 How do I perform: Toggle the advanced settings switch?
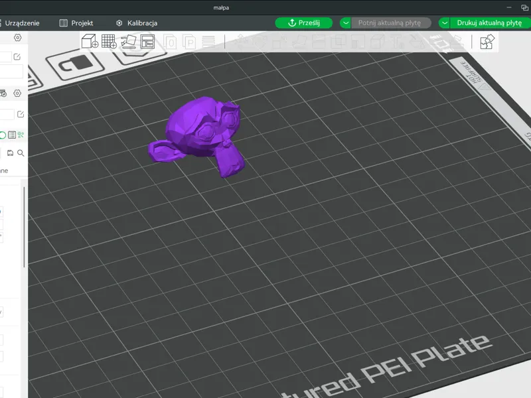click(2, 135)
